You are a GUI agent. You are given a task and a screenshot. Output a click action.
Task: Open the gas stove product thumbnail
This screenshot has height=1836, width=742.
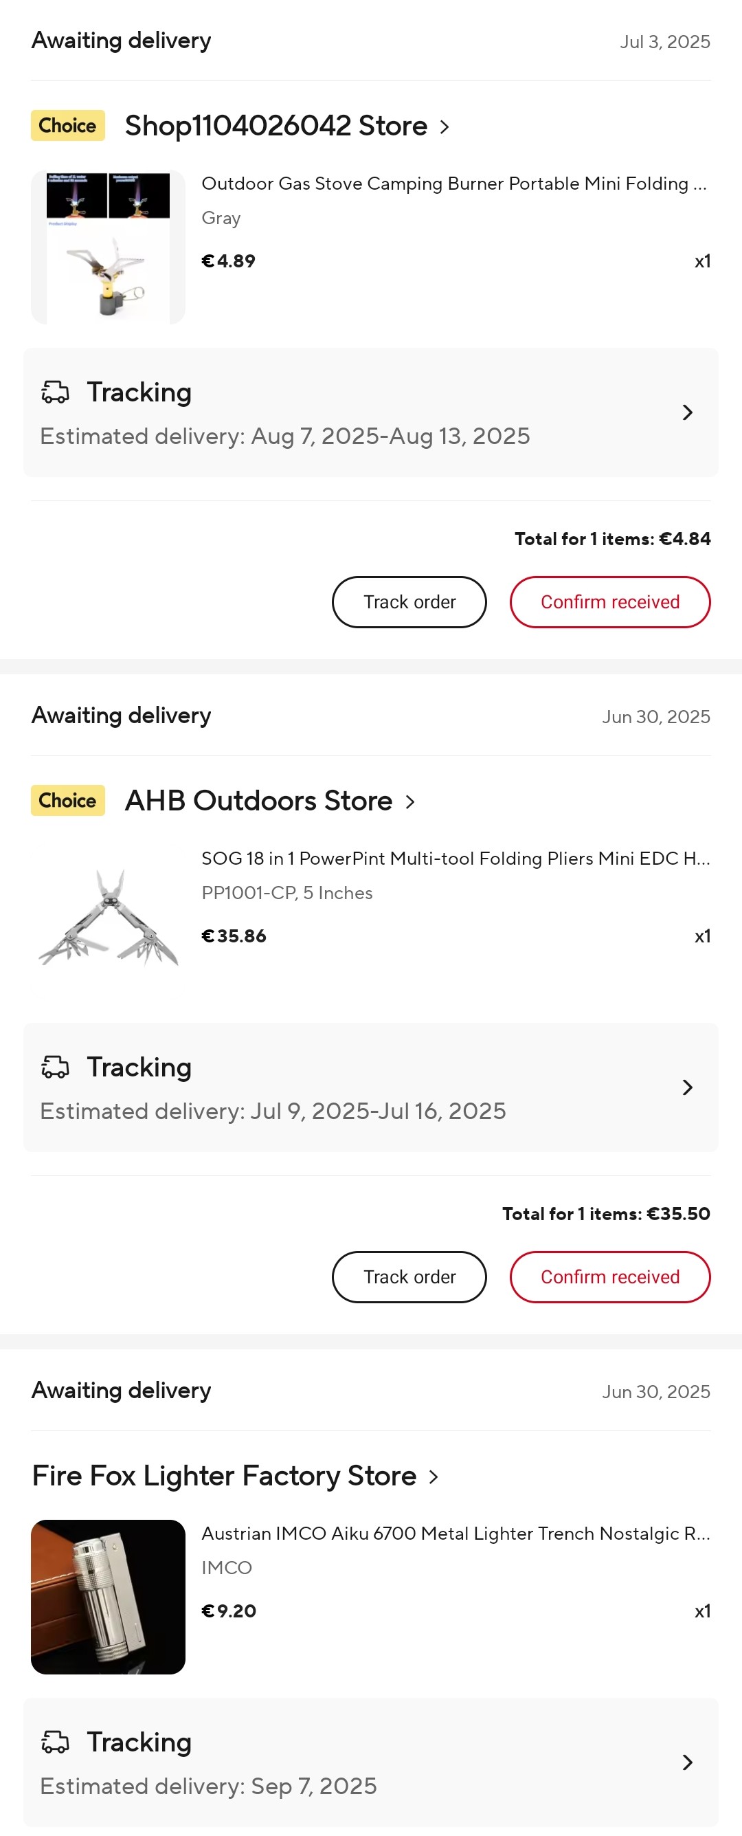click(x=109, y=247)
